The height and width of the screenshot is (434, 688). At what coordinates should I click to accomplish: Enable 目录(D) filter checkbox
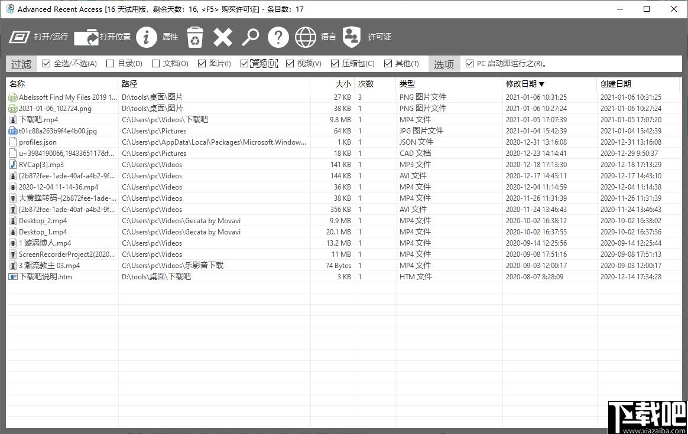tap(110, 64)
